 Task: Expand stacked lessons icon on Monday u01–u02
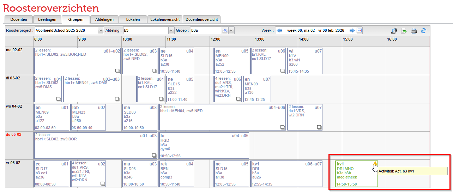(117, 71)
